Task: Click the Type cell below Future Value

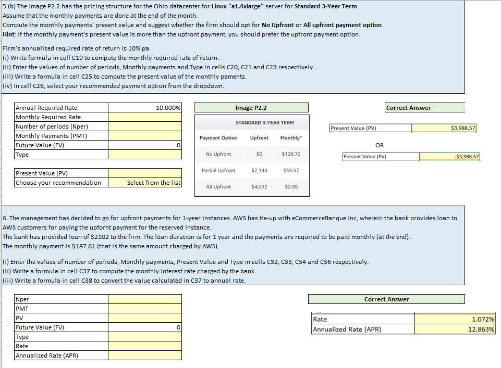Action: coord(144,155)
